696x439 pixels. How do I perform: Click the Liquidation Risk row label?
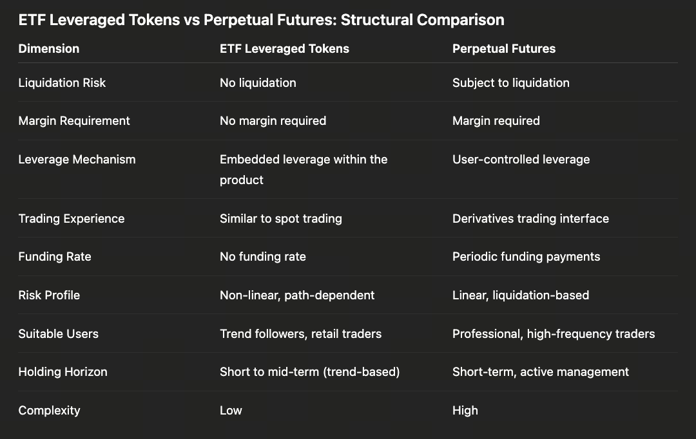click(62, 83)
